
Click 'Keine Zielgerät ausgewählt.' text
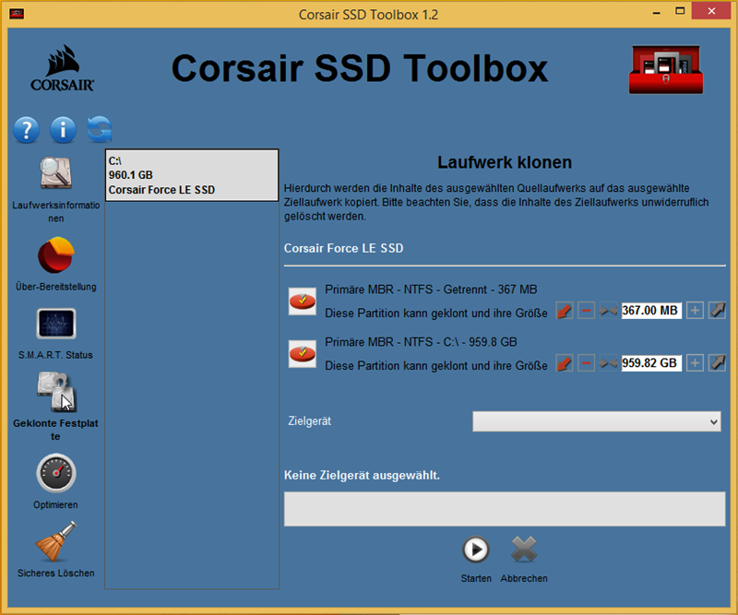pyautogui.click(x=362, y=475)
